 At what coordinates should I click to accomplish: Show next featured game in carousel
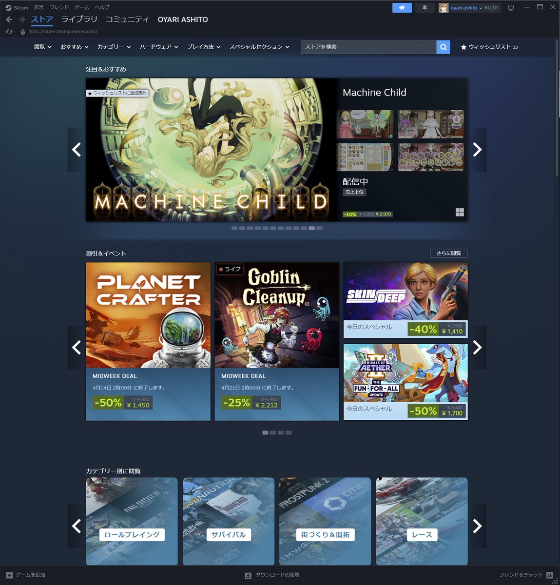pos(477,150)
